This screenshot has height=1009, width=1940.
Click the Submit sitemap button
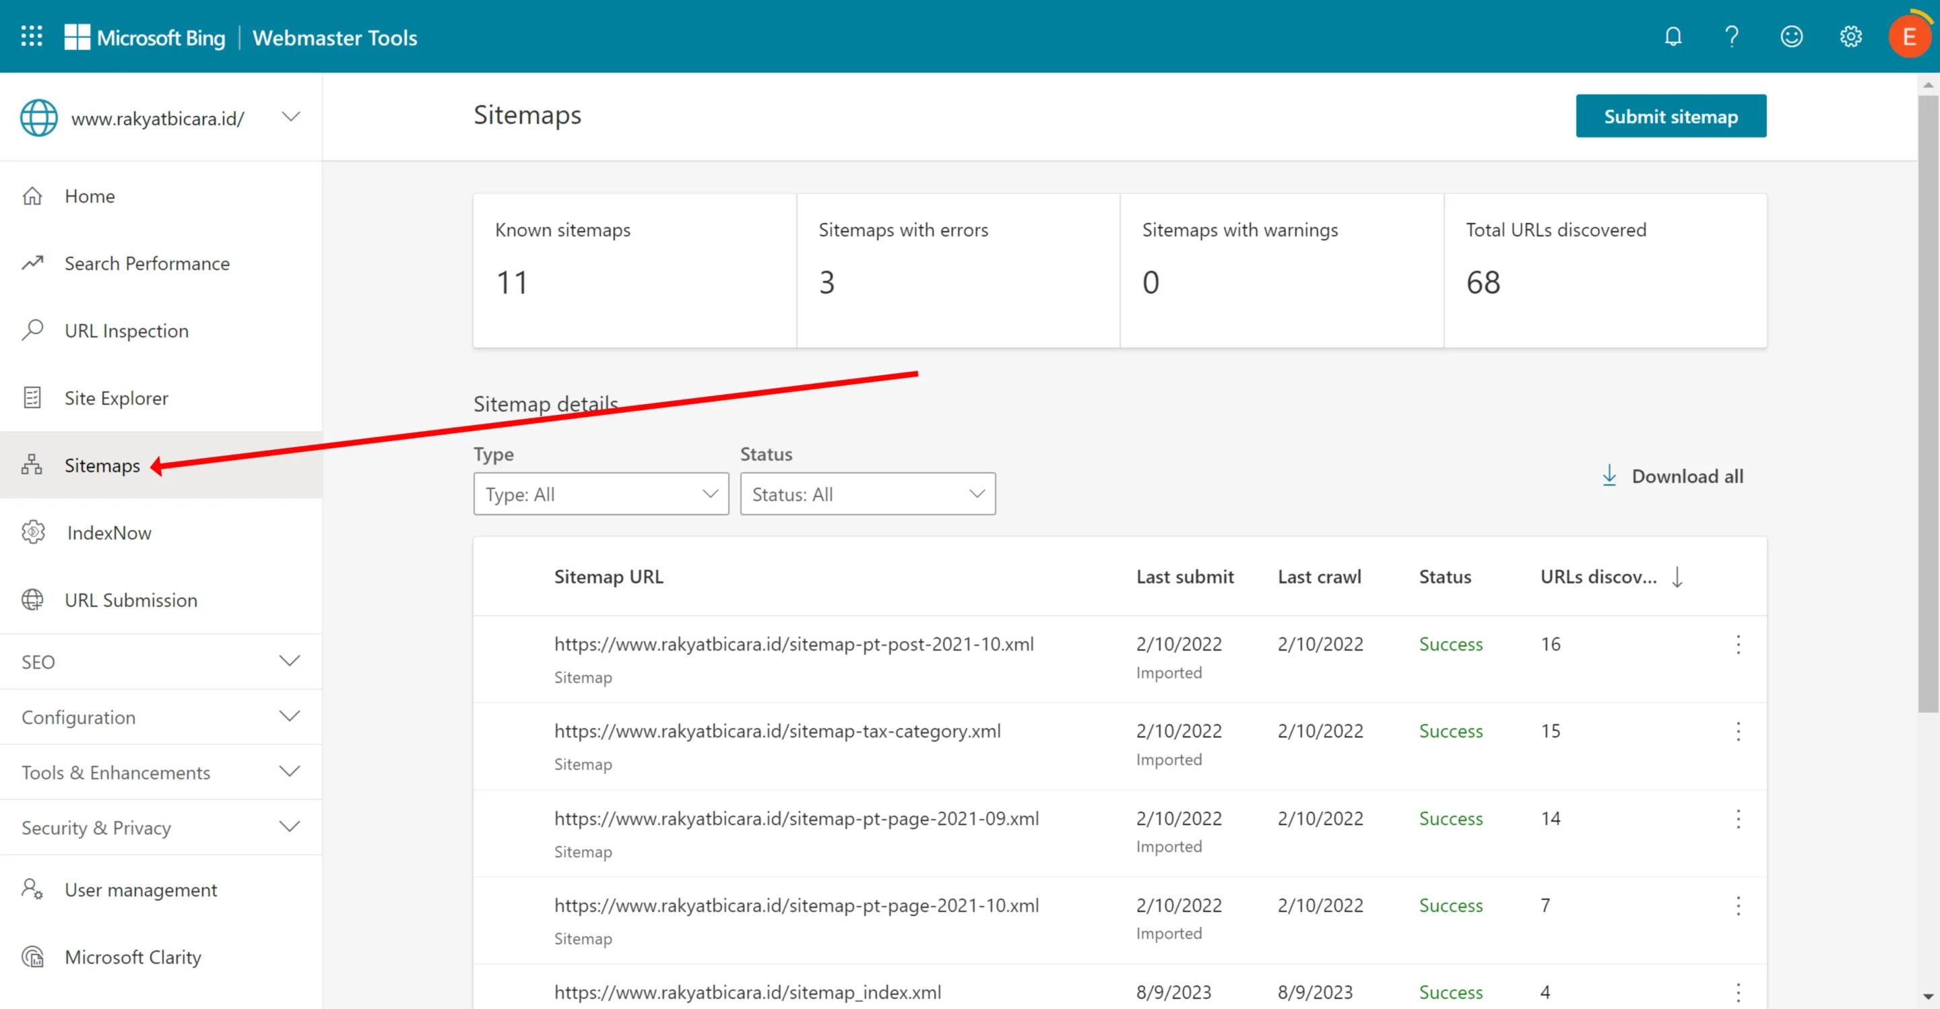click(x=1671, y=116)
